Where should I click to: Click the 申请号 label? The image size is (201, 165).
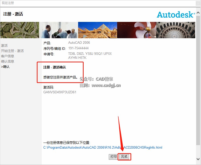[49, 54]
